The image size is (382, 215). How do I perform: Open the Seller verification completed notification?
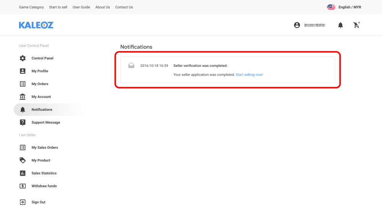point(200,66)
